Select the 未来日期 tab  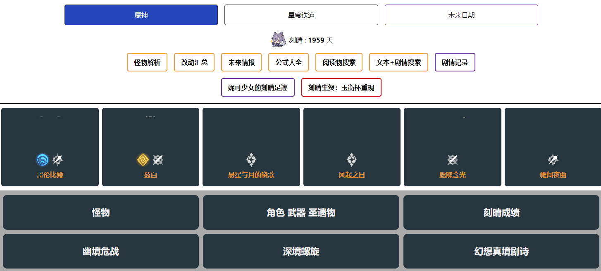[x=461, y=15]
